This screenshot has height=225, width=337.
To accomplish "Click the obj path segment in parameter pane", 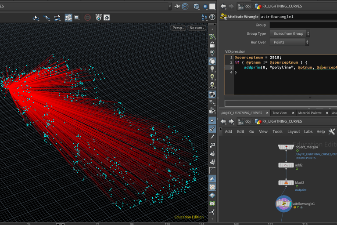I will (x=244, y=6).
